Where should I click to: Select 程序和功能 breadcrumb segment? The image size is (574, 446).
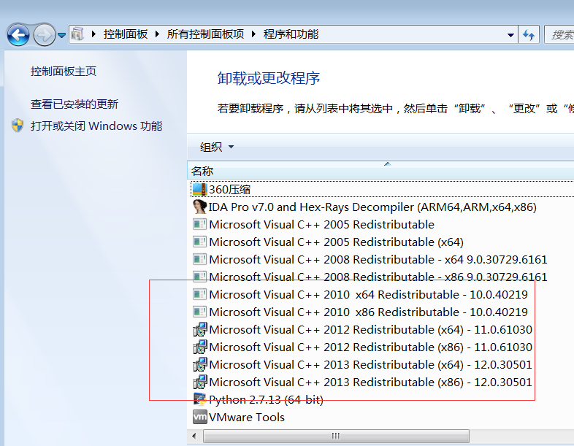291,34
